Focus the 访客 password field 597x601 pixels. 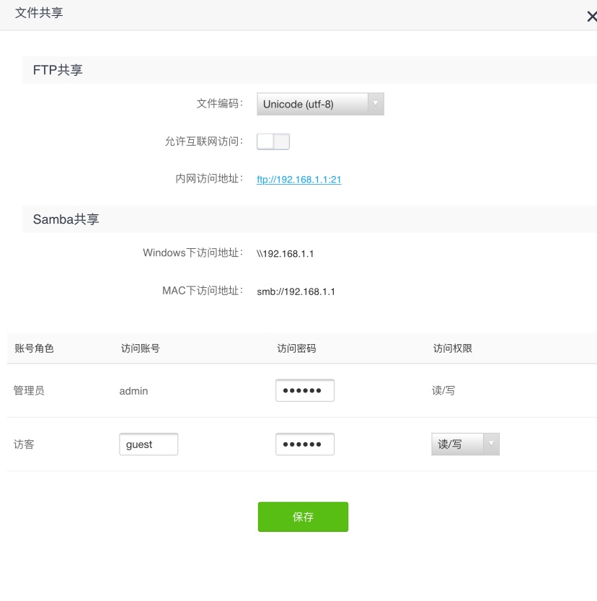tap(304, 444)
